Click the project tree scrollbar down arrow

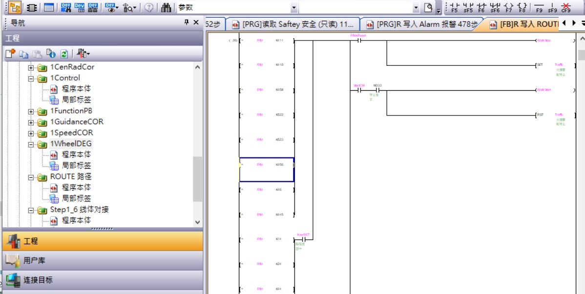(x=197, y=222)
